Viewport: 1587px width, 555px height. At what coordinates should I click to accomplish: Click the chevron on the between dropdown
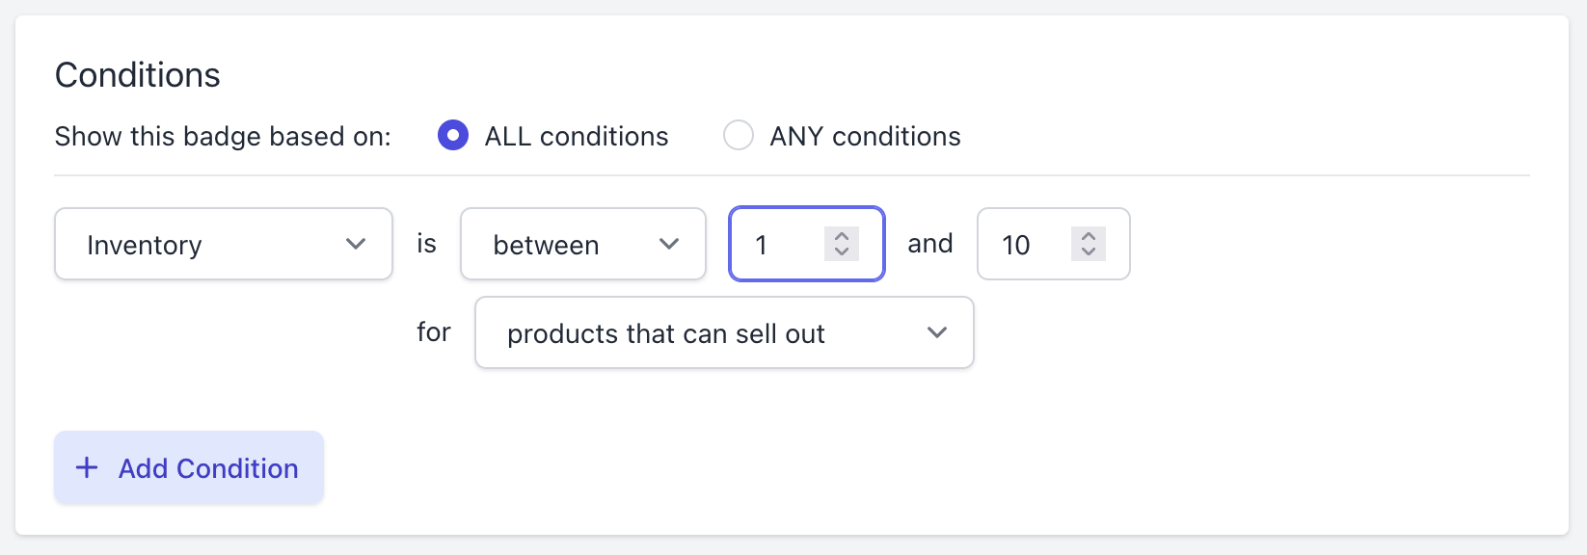669,245
